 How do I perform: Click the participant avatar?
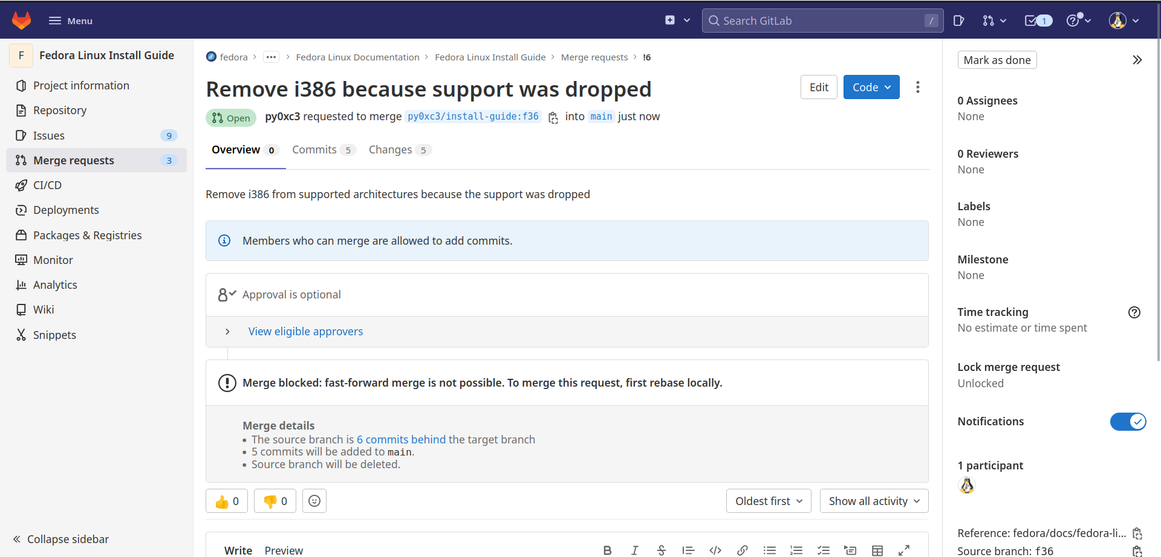pyautogui.click(x=967, y=485)
